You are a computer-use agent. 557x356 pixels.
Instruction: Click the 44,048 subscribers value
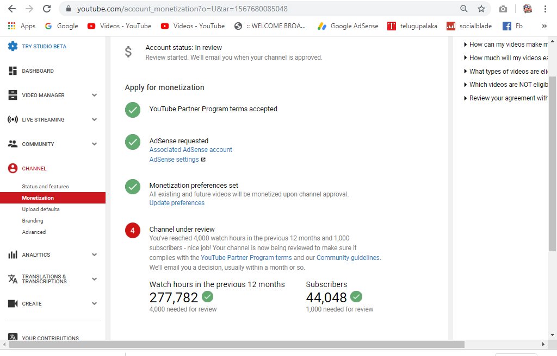pos(326,297)
